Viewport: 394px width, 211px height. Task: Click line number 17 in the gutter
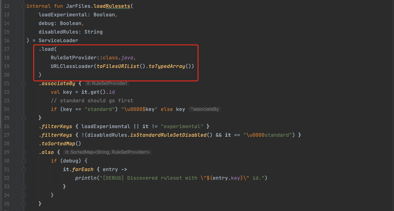click(7, 49)
